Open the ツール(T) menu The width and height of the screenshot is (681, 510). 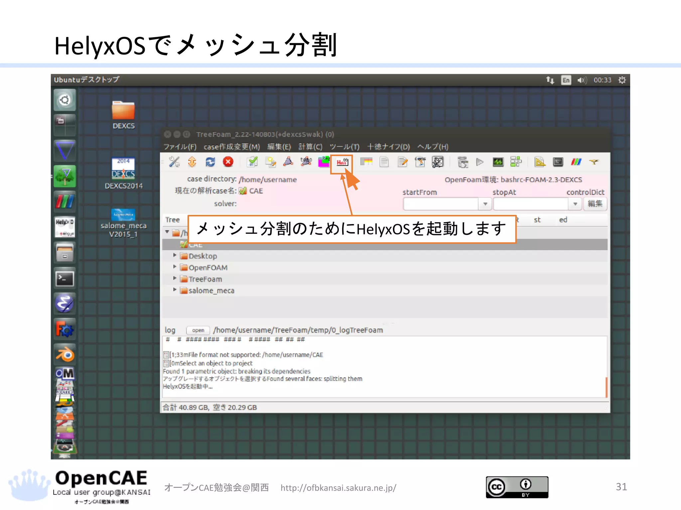[x=344, y=147]
